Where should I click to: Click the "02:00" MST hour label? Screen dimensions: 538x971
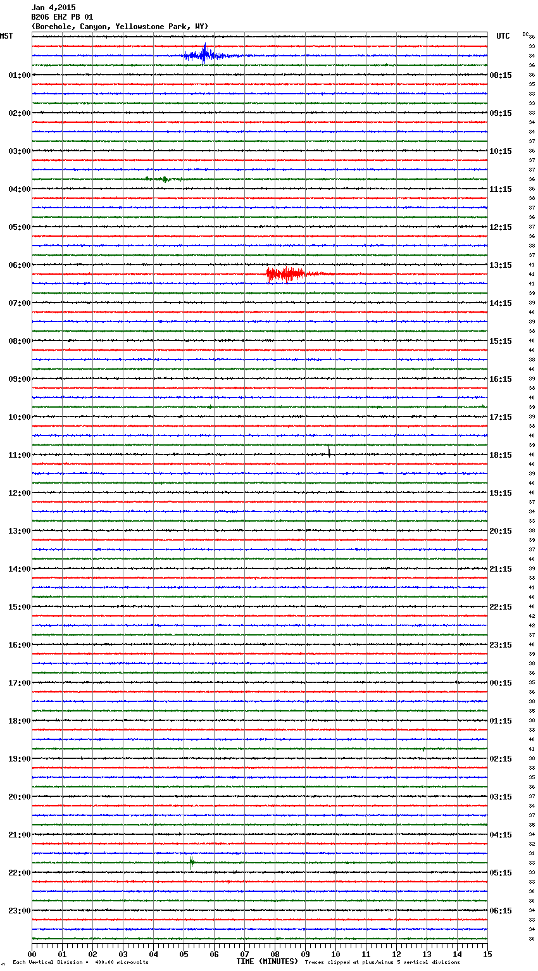pos(20,113)
